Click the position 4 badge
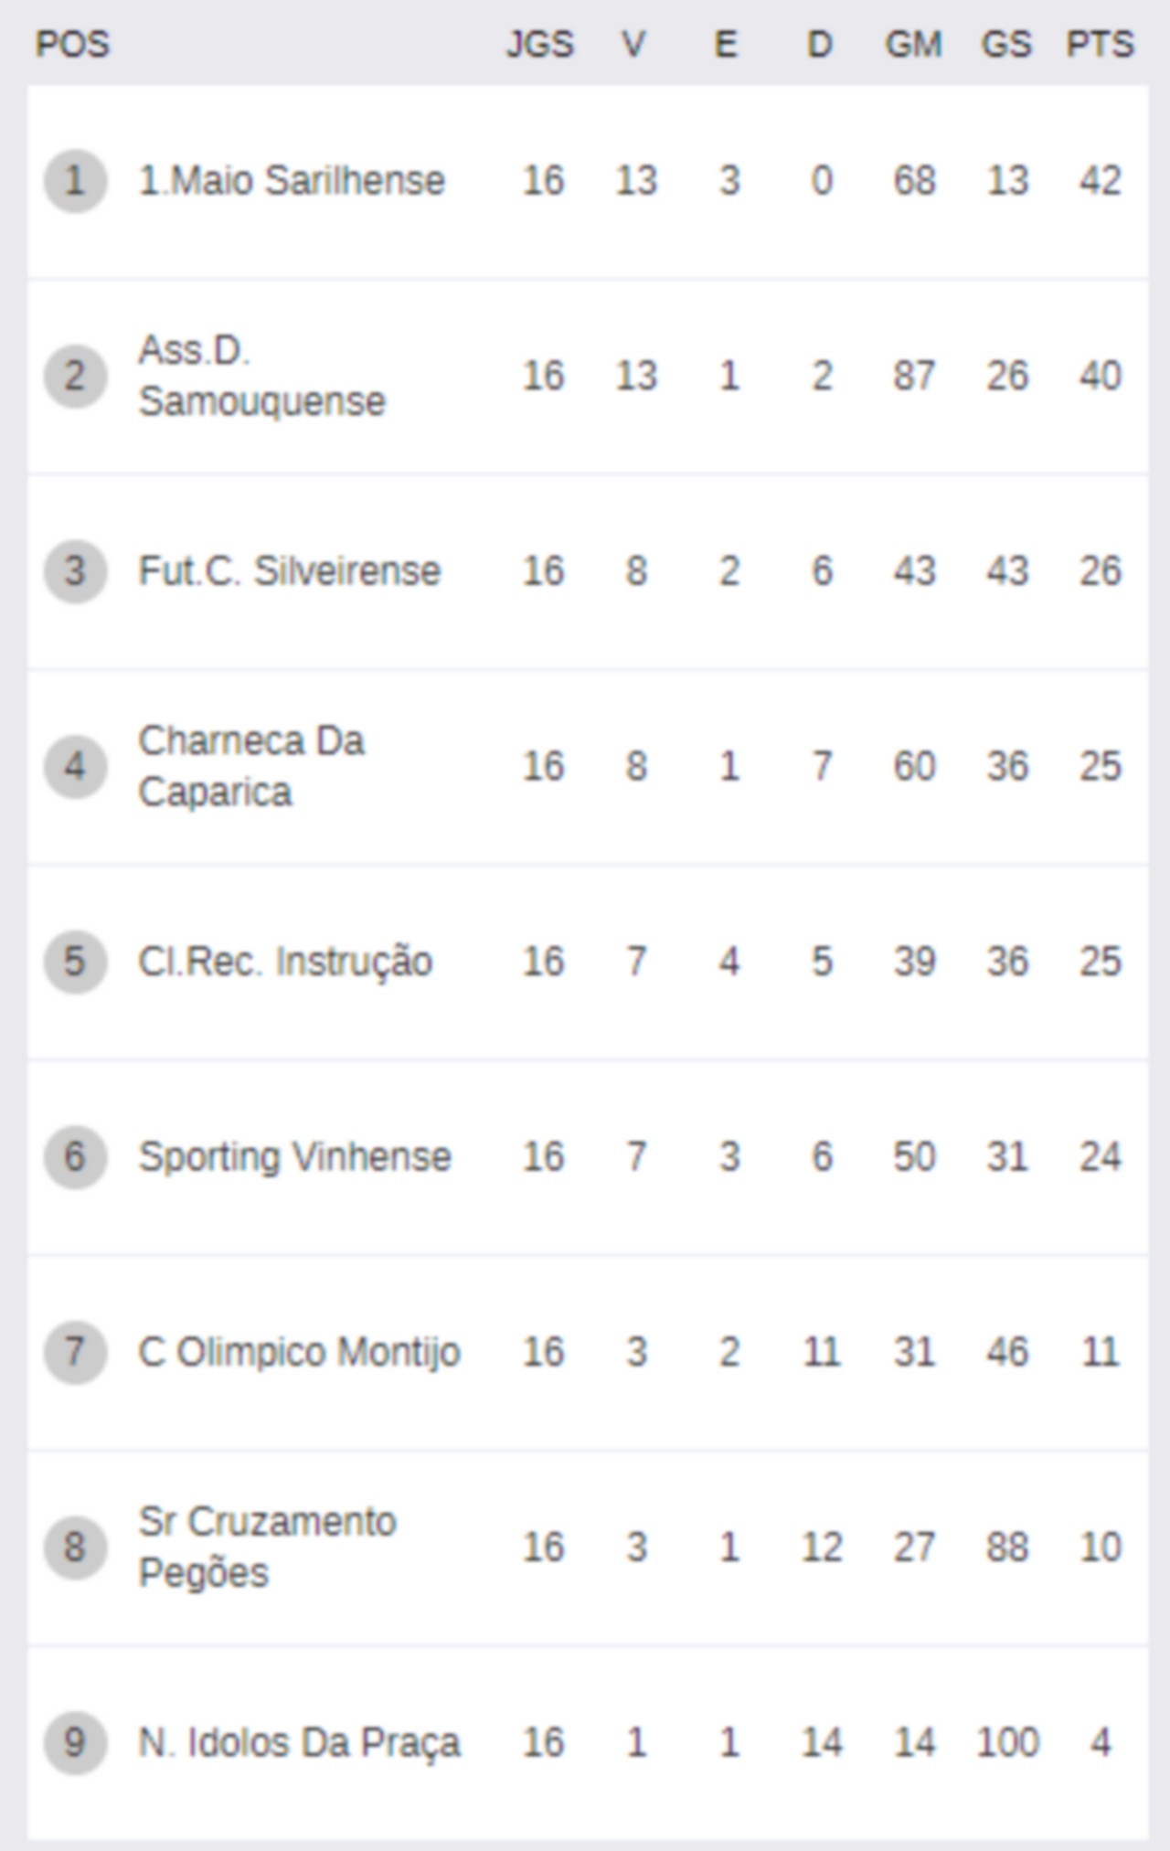The height and width of the screenshot is (1851, 1170). 75,766
